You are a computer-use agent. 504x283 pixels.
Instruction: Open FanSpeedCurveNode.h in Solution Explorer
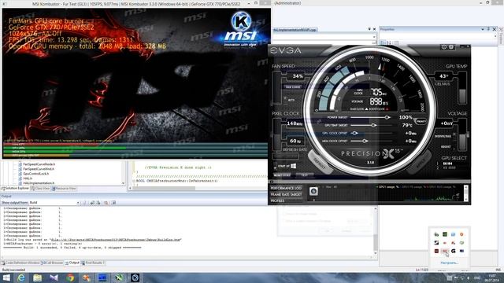click(39, 164)
